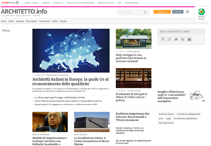This screenshot has height=146, width=211.
Task: Click the ARCHITETTO.info site logo
Action: [x=24, y=12]
